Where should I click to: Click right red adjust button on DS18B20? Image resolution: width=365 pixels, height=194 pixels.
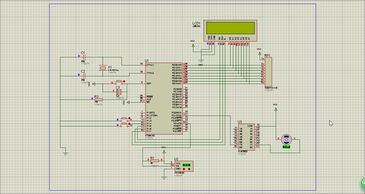click(x=189, y=169)
